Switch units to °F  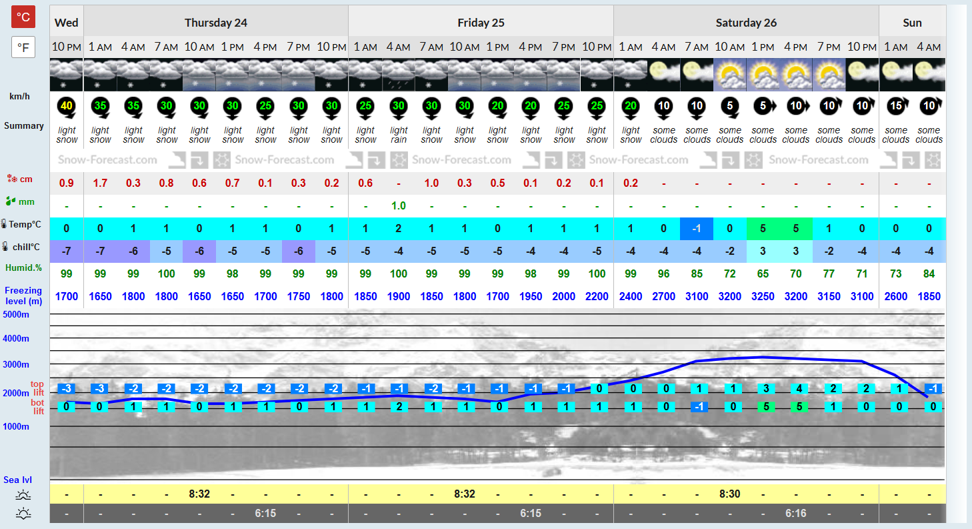pyautogui.click(x=23, y=47)
